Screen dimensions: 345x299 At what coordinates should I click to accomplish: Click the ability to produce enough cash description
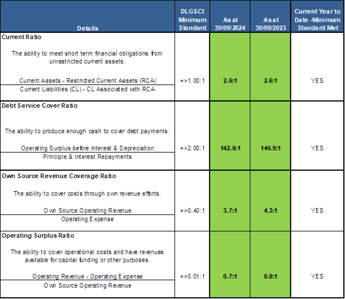tap(87, 131)
